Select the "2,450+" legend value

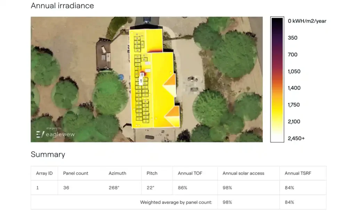296,138
